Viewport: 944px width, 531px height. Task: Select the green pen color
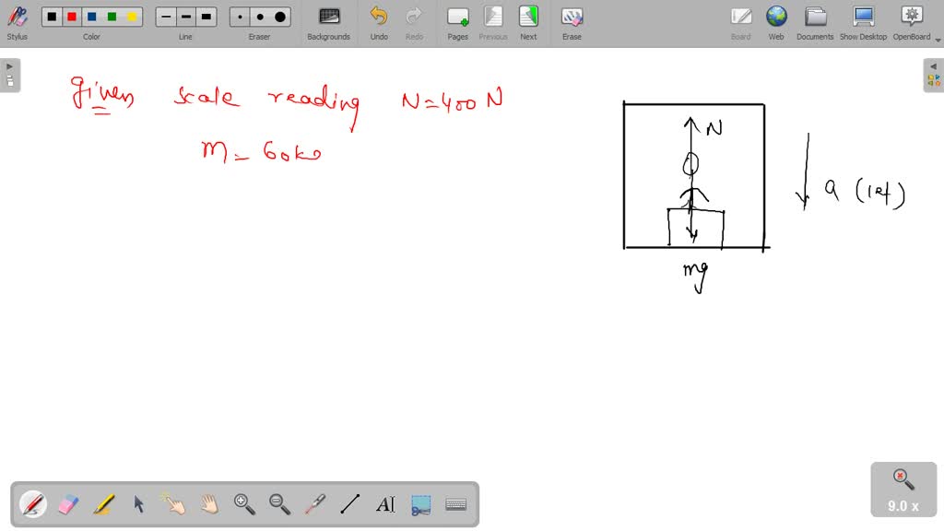112,17
